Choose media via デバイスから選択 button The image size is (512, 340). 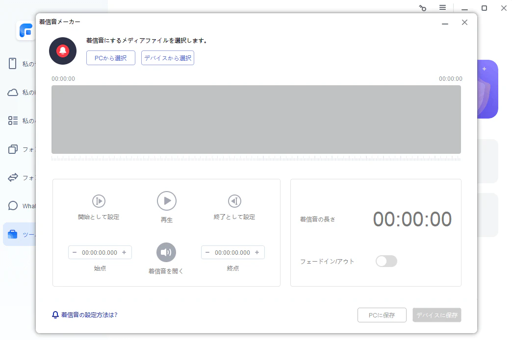[x=168, y=58]
